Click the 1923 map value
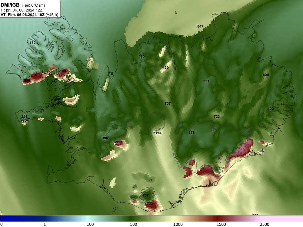 click(x=118, y=142)
